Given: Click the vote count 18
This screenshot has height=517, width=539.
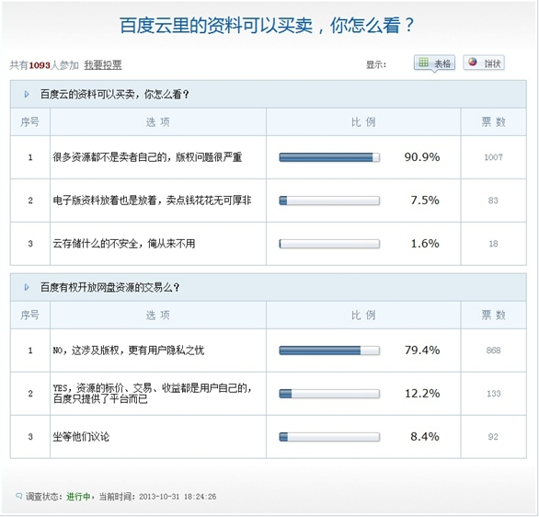Looking at the screenshot, I should coord(493,244).
